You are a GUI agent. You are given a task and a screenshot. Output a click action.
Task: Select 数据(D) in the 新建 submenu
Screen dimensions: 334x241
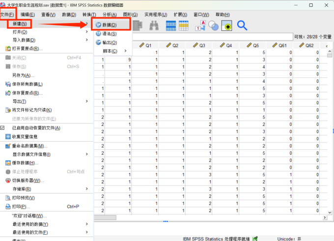point(110,24)
